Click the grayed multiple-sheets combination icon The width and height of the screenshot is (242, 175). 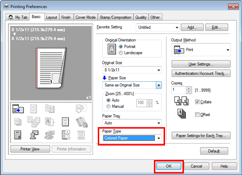point(33,122)
